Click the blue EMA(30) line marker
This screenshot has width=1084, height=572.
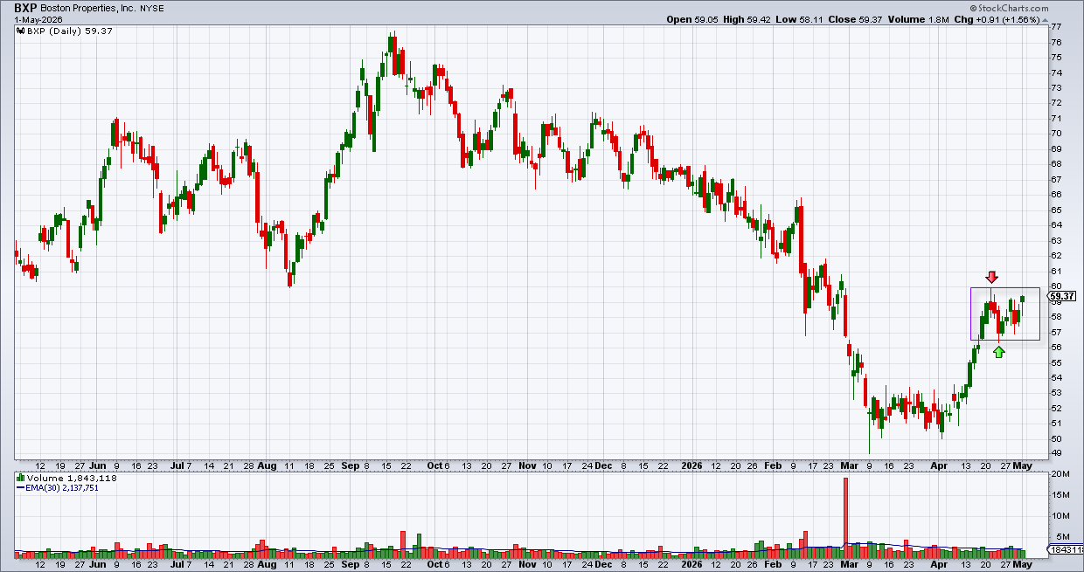(20, 488)
